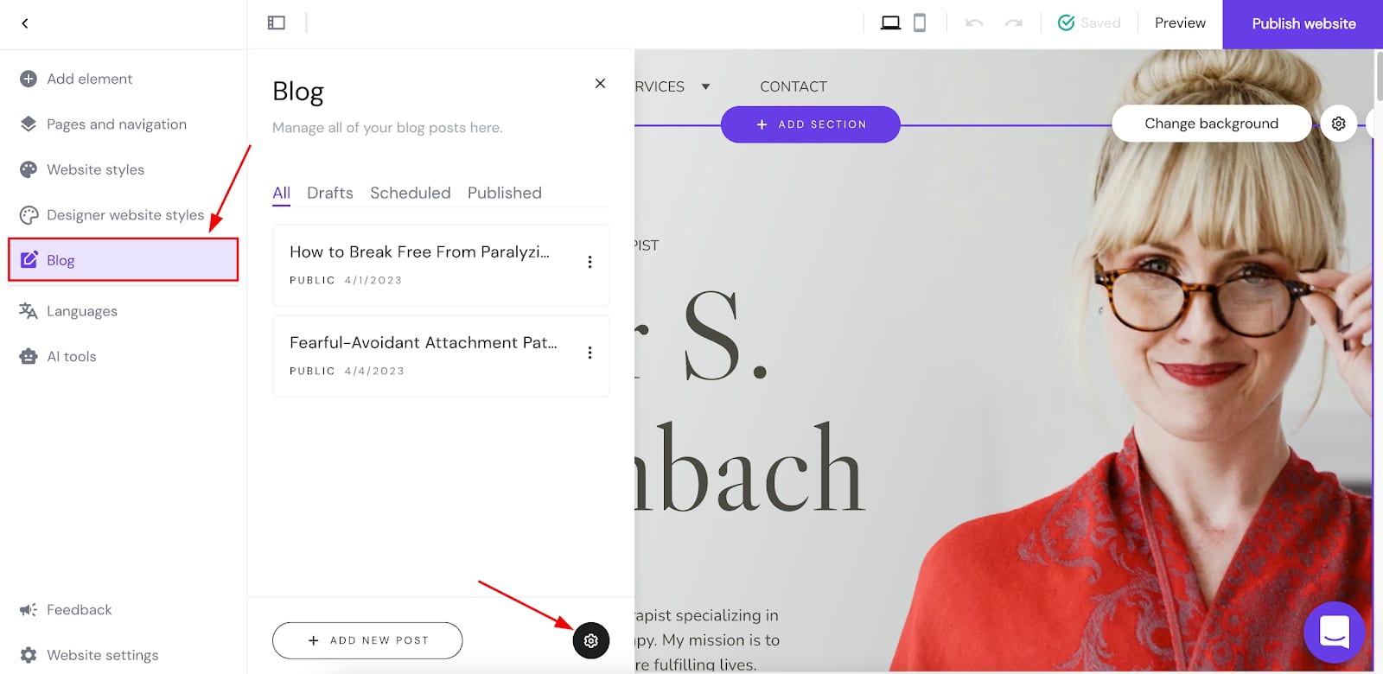
Task: Open section settings gear near Change background
Action: [1338, 124]
